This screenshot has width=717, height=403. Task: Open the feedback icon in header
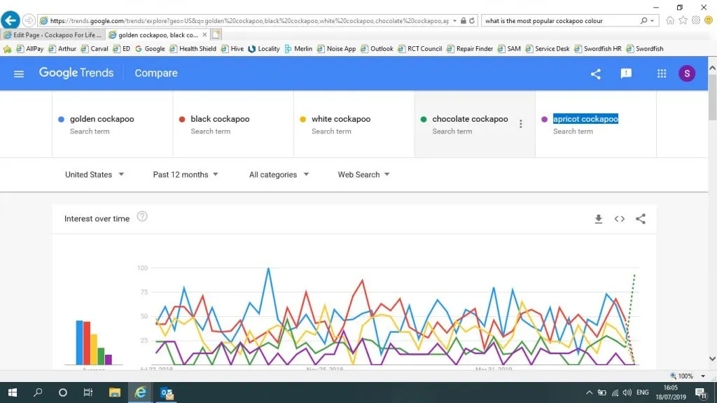tap(626, 73)
